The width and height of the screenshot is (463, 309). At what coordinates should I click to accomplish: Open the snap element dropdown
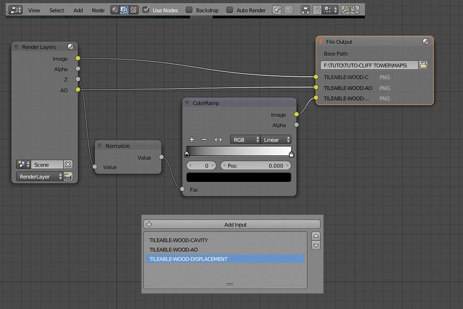329,10
